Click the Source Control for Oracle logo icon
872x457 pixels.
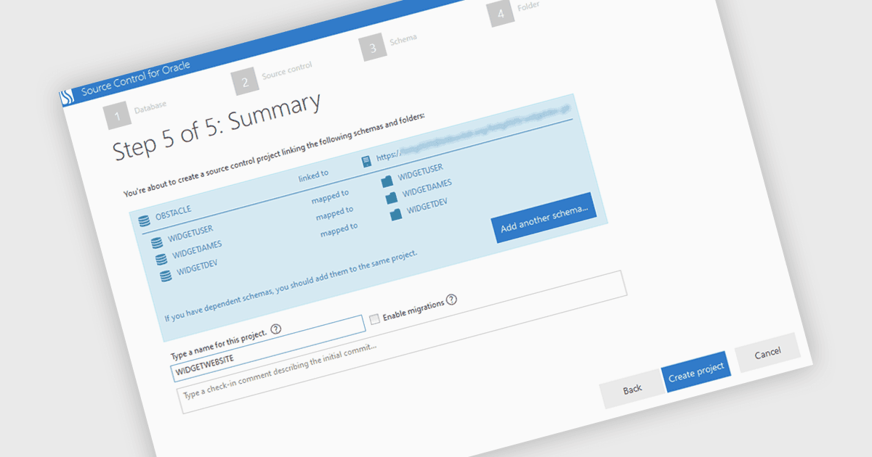click(67, 98)
